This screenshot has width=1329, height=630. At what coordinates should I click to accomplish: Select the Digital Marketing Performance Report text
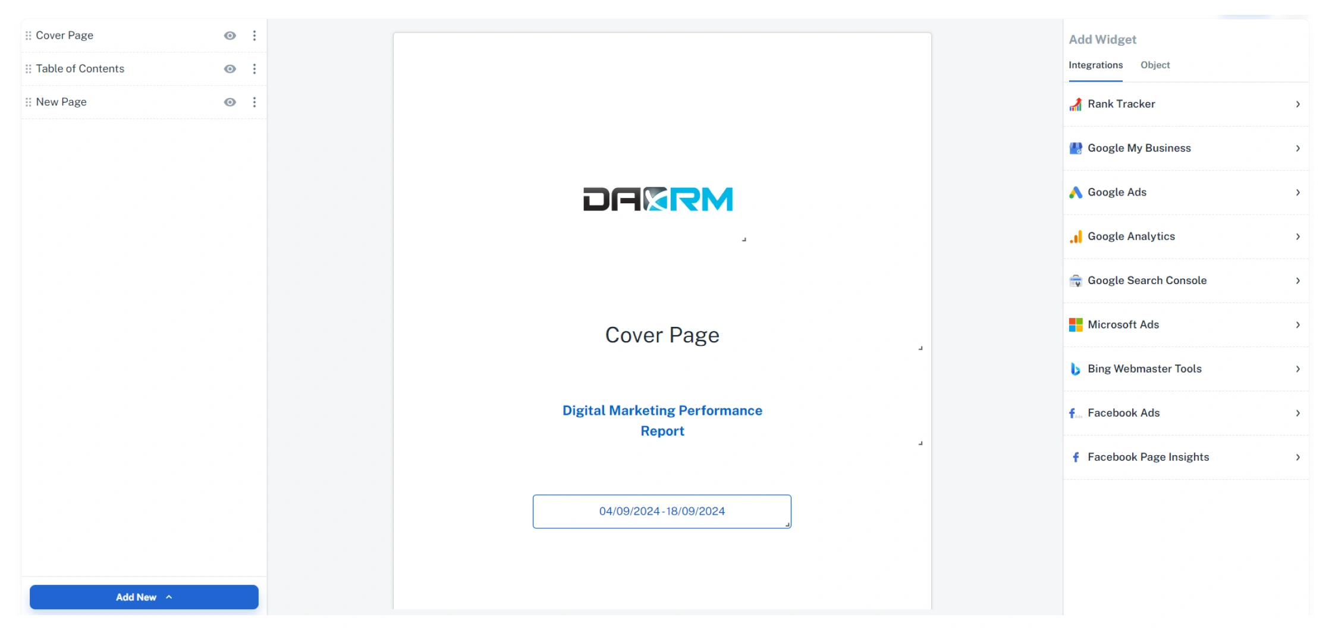[x=662, y=421]
